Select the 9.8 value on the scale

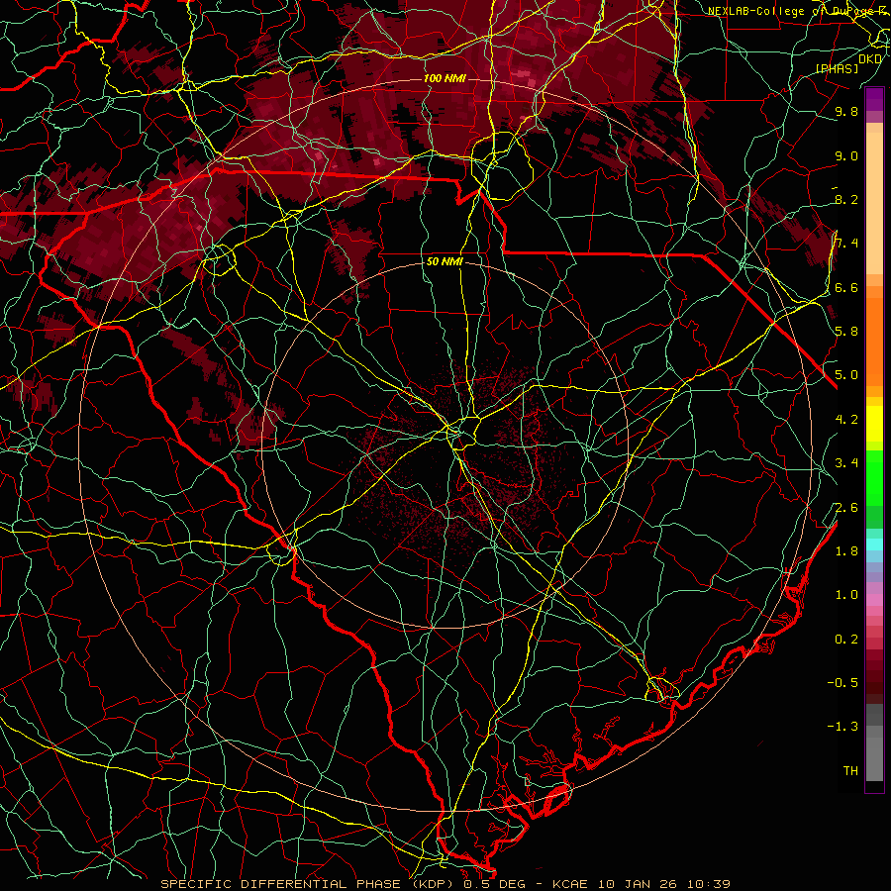tap(846, 112)
